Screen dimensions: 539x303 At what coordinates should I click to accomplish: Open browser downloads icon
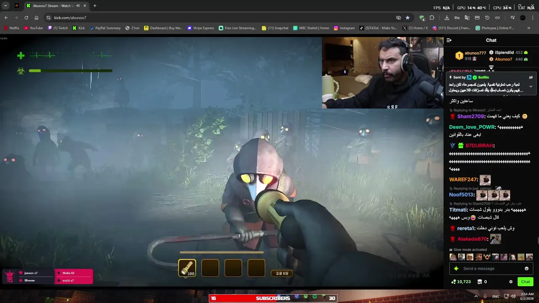pos(447,18)
